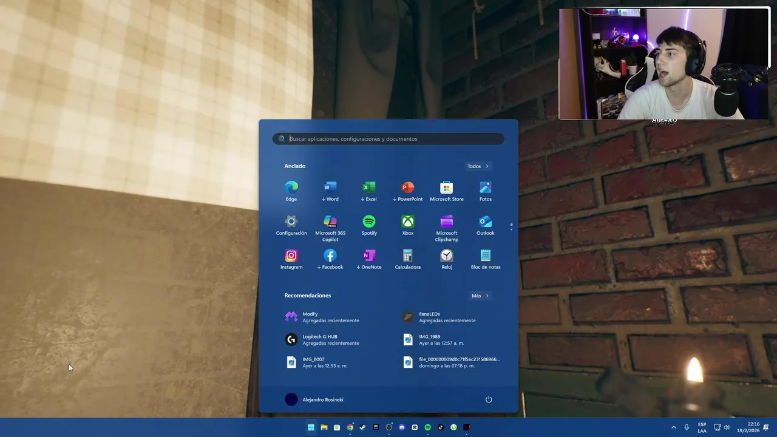Switch to OBS Studio in taskbar
Viewport: 777px width, 437px height.
coord(389,427)
